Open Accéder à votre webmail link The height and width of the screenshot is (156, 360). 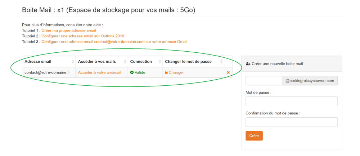point(99,72)
